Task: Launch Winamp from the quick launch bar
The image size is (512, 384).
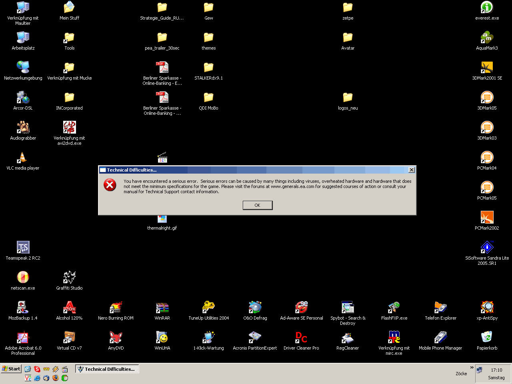Action: [x=56, y=369]
